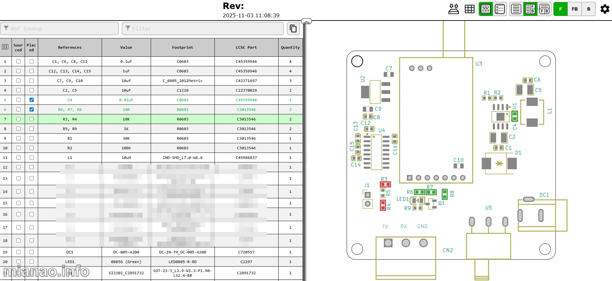
Task: Open the settings gear menu
Action: click(x=605, y=9)
